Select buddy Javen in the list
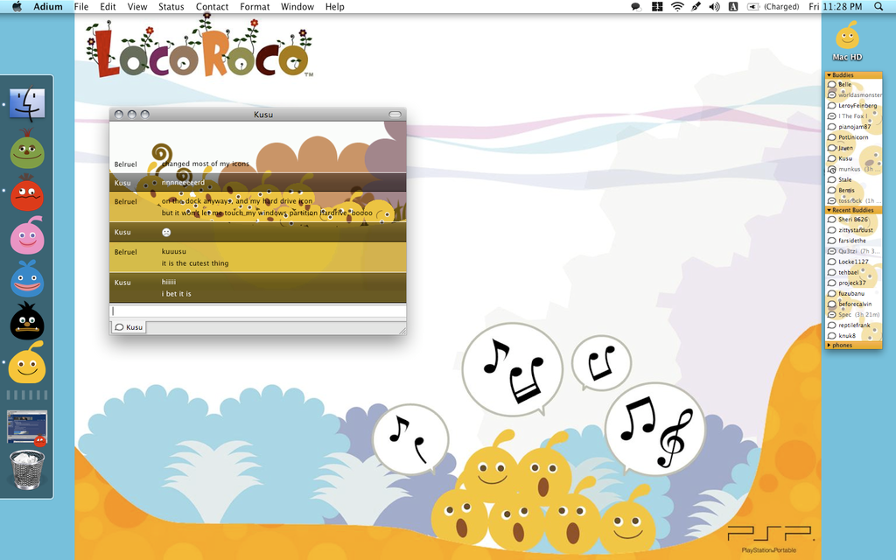Viewport: 896px width, 560px height. click(x=854, y=148)
